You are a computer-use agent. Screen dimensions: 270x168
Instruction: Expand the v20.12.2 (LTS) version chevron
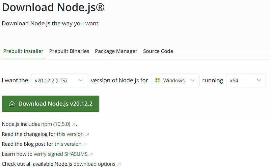coord(81,80)
